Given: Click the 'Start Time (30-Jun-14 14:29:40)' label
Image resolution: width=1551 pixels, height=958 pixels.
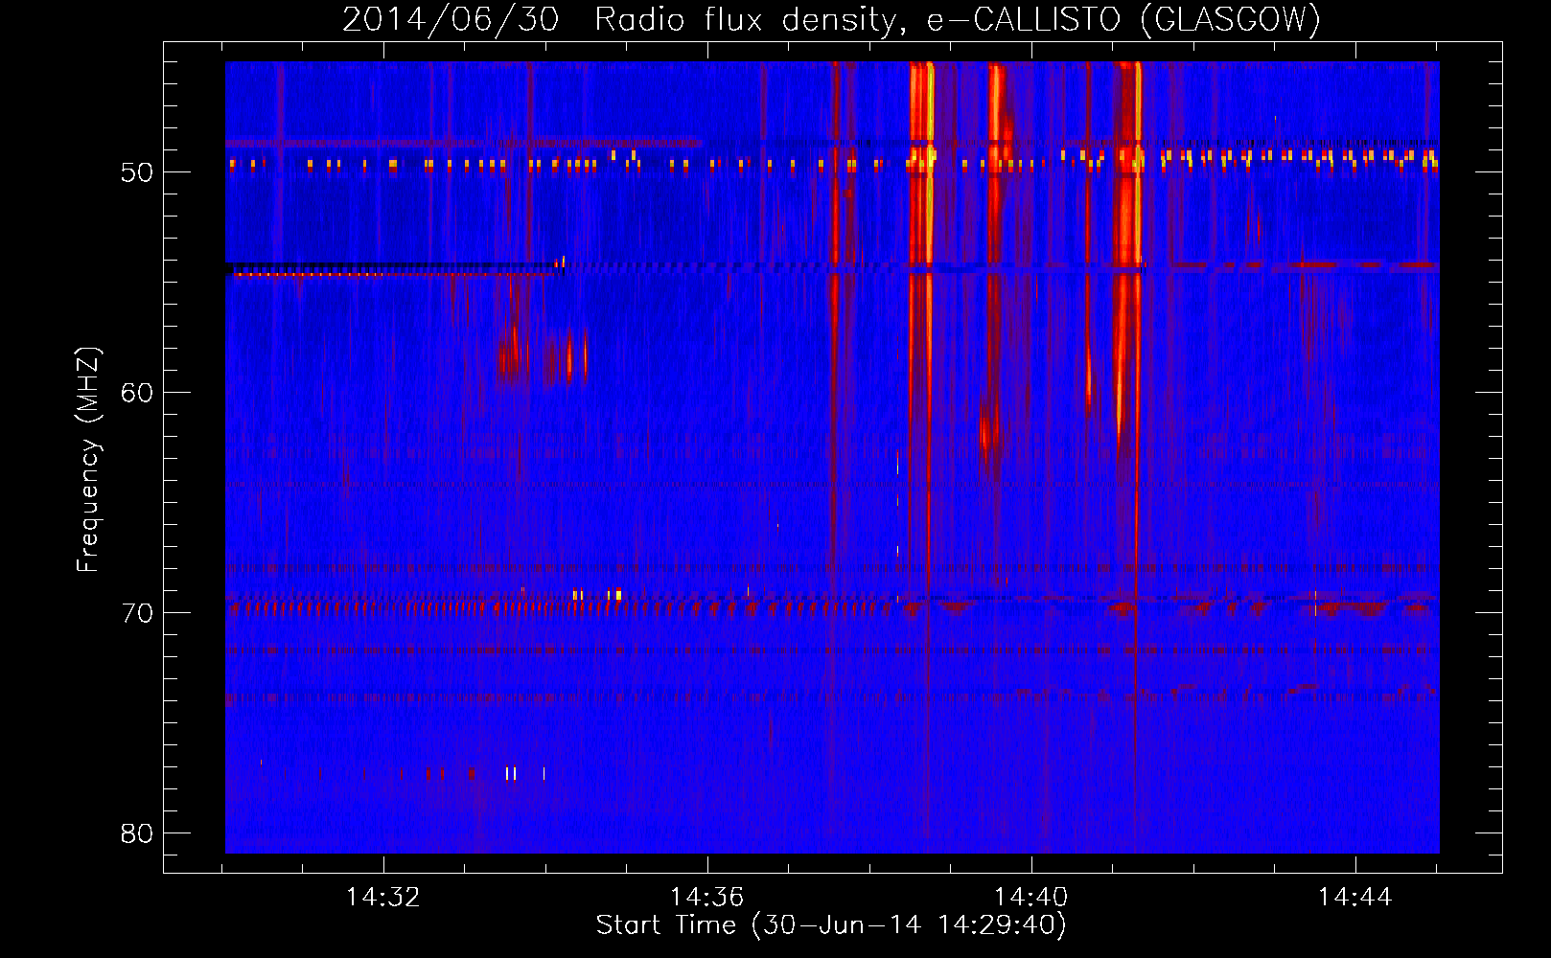Looking at the screenshot, I should [x=831, y=925].
